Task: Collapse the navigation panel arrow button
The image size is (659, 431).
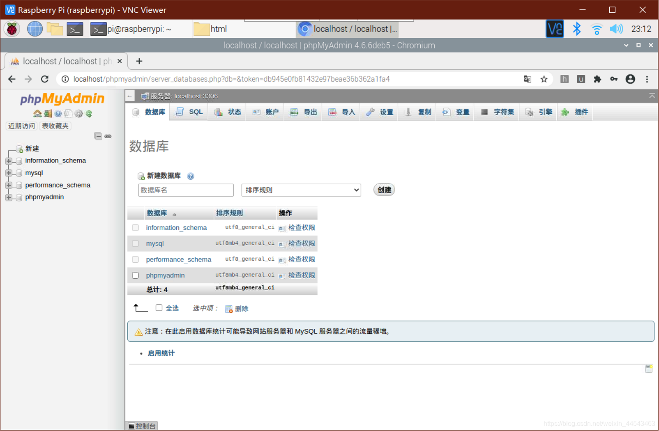Action: [130, 96]
